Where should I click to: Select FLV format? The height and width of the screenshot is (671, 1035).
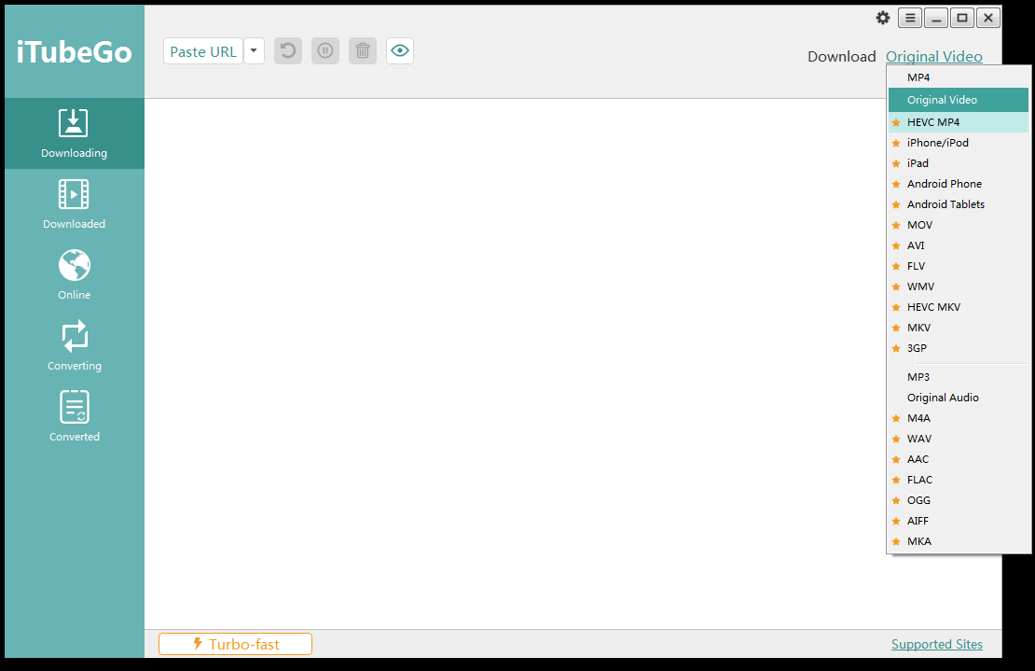pos(958,265)
